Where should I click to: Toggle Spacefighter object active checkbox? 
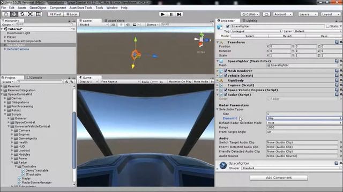pyautogui.click(x=227, y=26)
